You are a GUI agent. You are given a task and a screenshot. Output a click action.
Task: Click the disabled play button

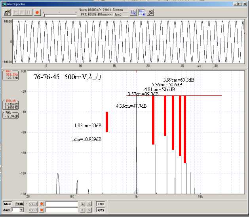point(15,12)
